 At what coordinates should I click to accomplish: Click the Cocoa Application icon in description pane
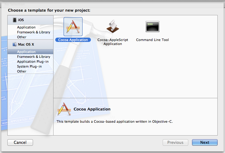tap(64, 109)
